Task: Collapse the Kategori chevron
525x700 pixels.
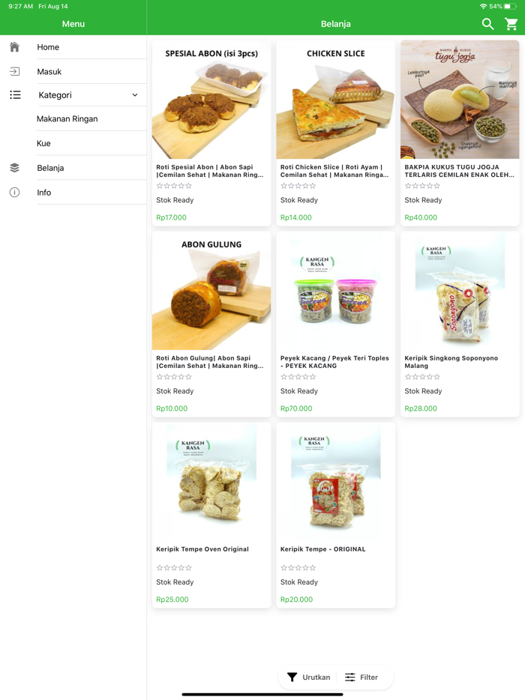Action: (135, 95)
